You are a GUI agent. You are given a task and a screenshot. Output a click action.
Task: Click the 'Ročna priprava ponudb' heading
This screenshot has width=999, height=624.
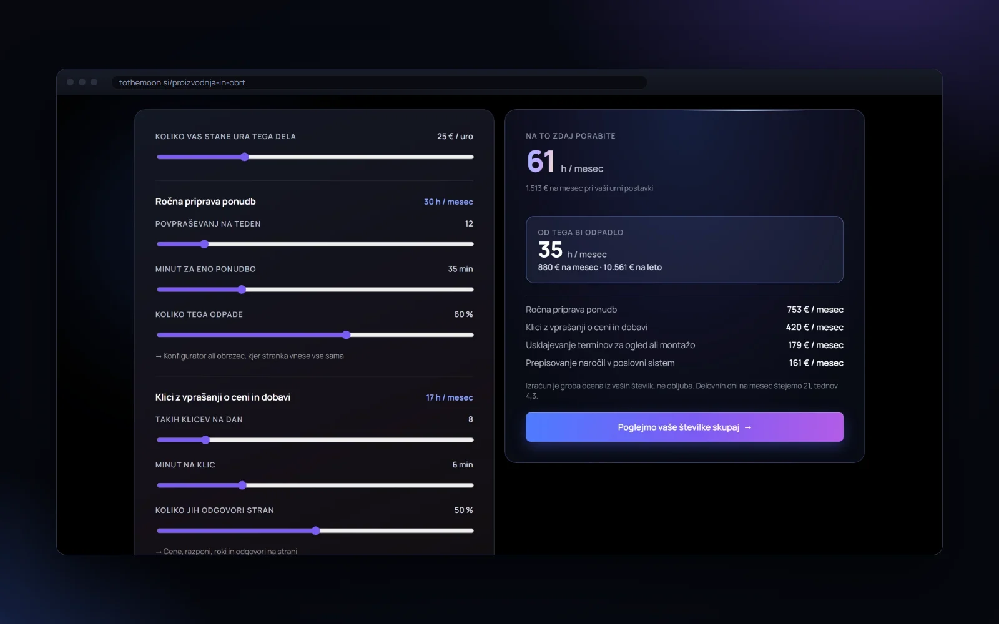pos(205,201)
